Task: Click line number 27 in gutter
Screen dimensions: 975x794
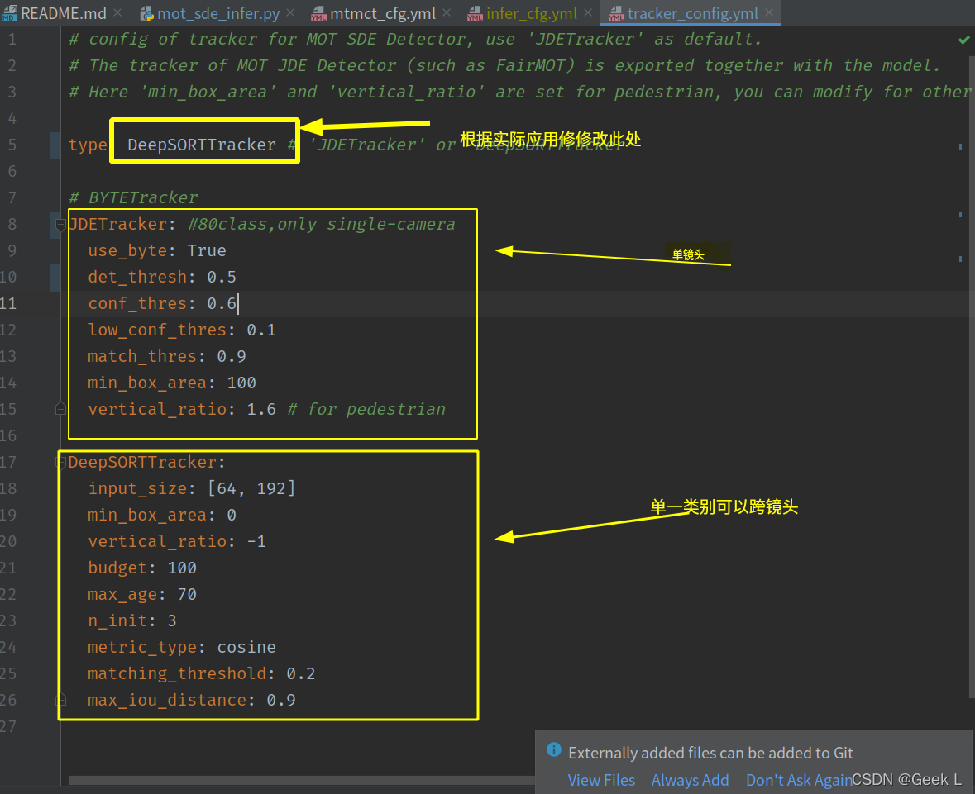Action: [8, 726]
